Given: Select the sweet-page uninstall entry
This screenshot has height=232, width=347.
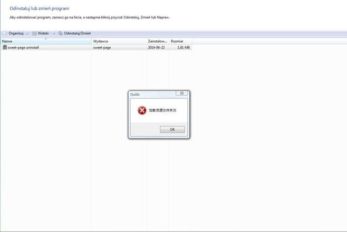Looking at the screenshot, I should [97, 47].
